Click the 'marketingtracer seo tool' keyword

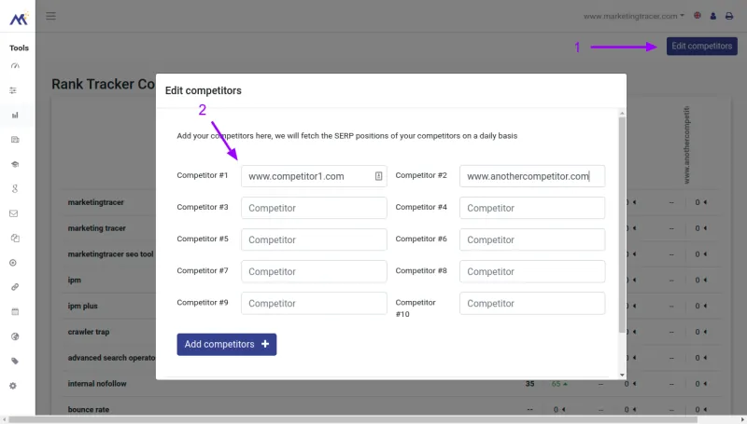click(110, 253)
